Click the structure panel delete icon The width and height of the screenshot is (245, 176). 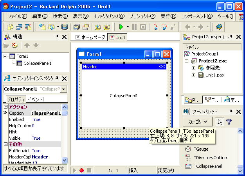[15, 45]
